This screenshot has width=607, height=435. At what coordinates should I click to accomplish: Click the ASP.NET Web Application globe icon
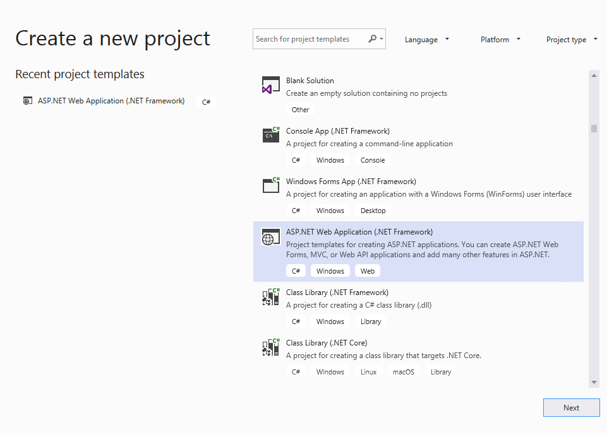click(270, 237)
